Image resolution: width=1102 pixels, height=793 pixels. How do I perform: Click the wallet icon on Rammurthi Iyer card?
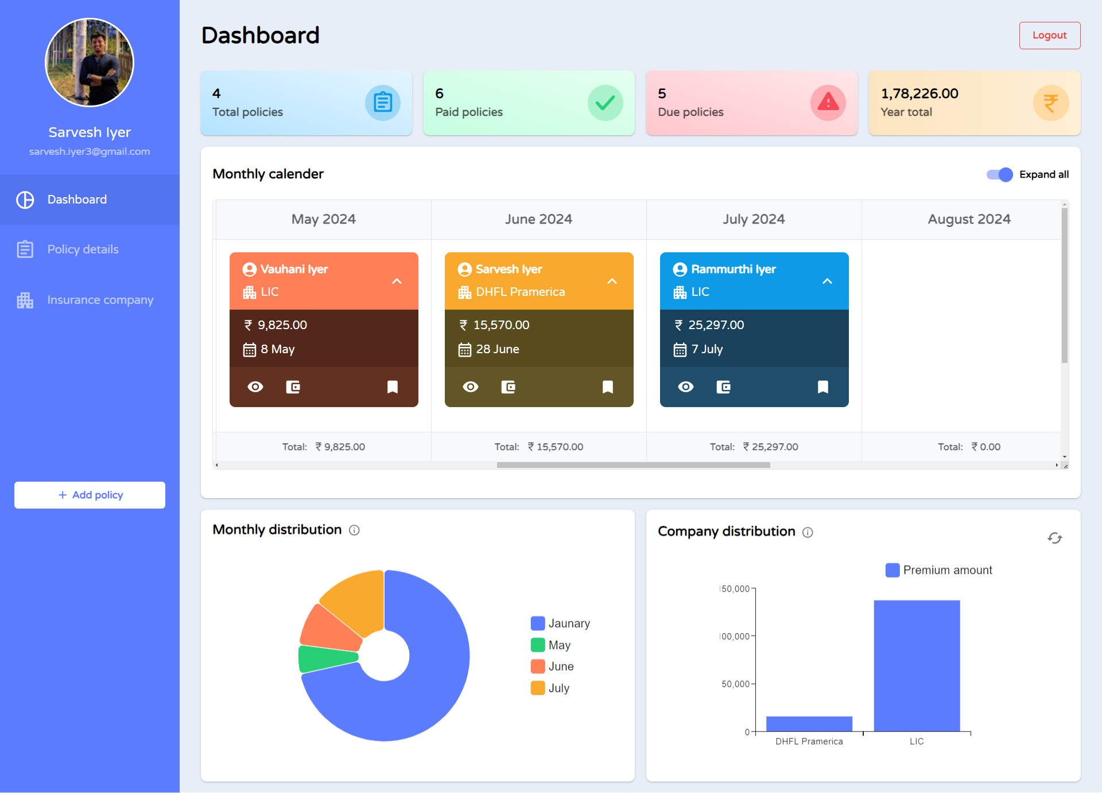tap(724, 387)
